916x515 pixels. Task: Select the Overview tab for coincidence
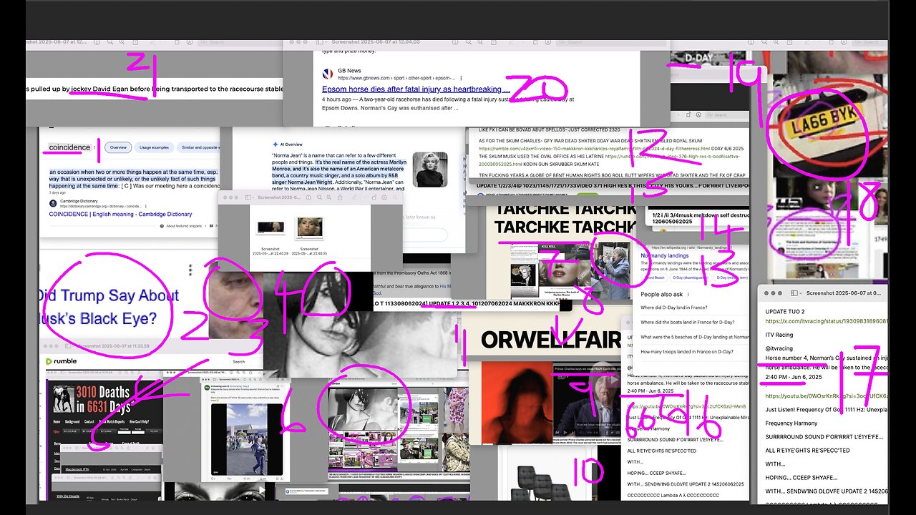click(x=118, y=147)
